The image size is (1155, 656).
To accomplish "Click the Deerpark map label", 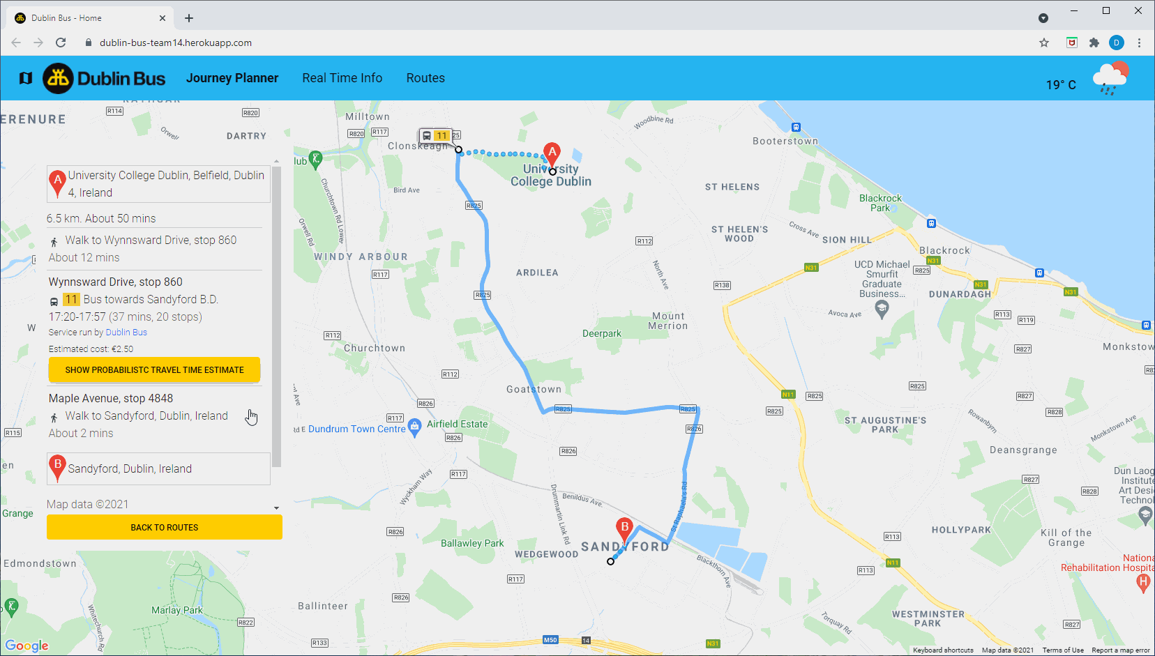I will click(602, 333).
